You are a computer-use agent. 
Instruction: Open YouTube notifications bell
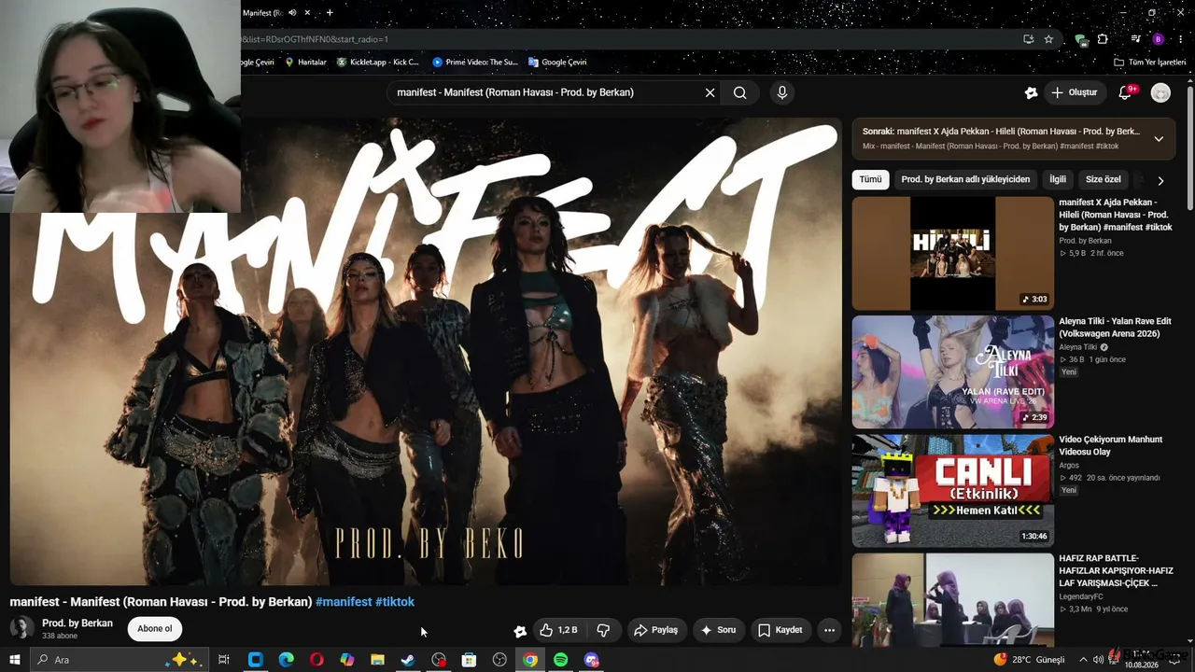point(1126,92)
